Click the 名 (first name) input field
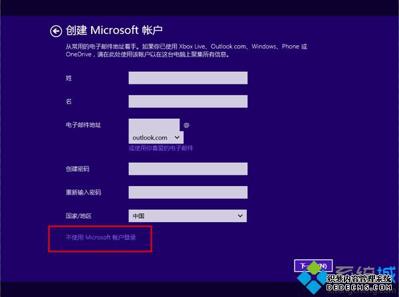Screen dimensions: 399x297 [188, 101]
